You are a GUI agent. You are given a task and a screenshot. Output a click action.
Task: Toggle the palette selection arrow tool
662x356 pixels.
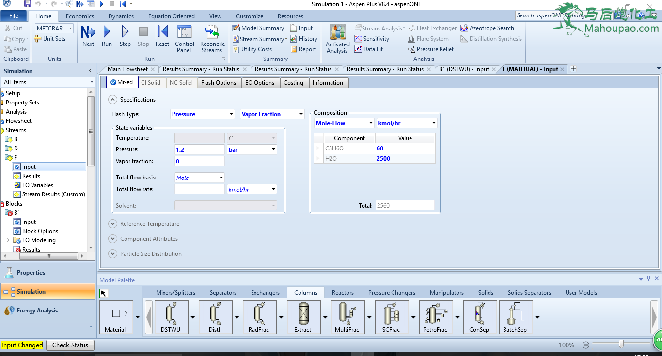click(x=104, y=293)
